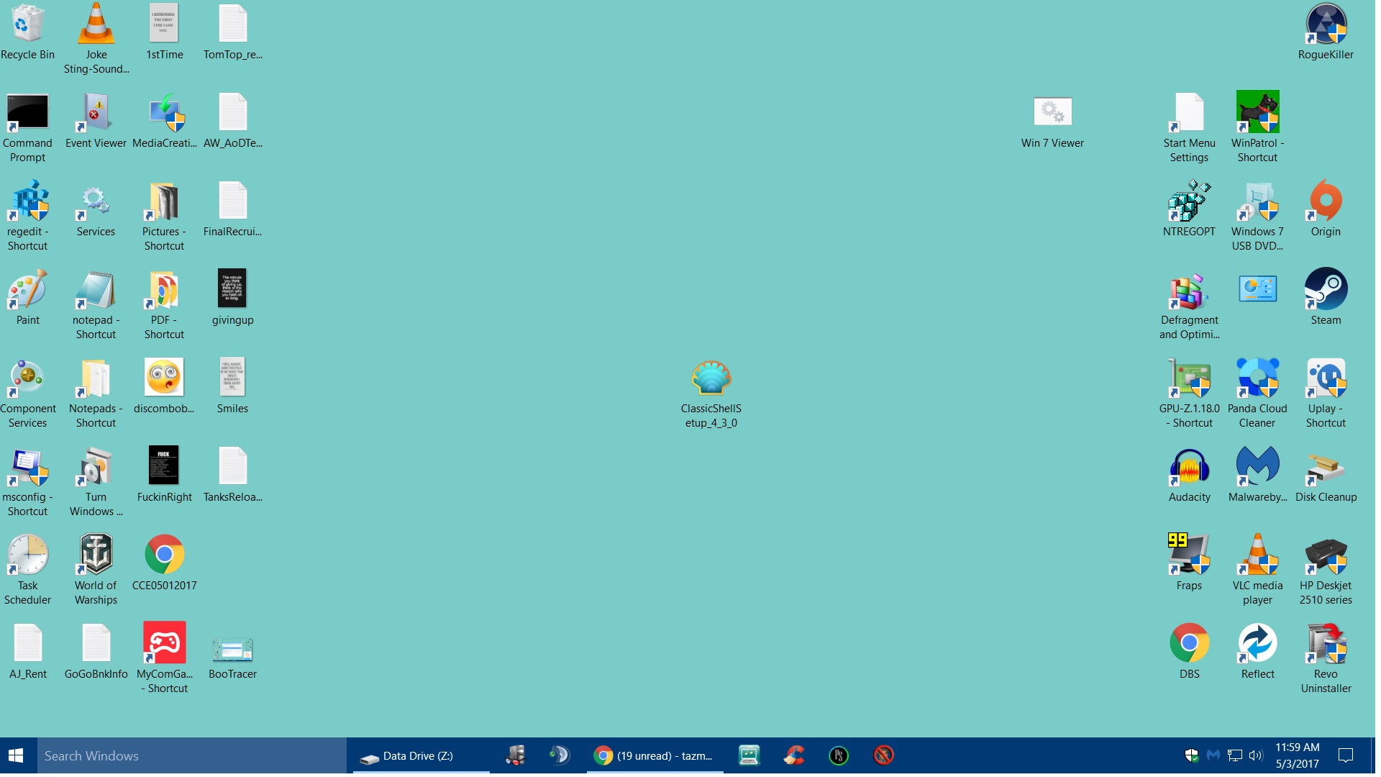Open the volume speaker tray icon
This screenshot has width=1381, height=777.
click(x=1256, y=756)
